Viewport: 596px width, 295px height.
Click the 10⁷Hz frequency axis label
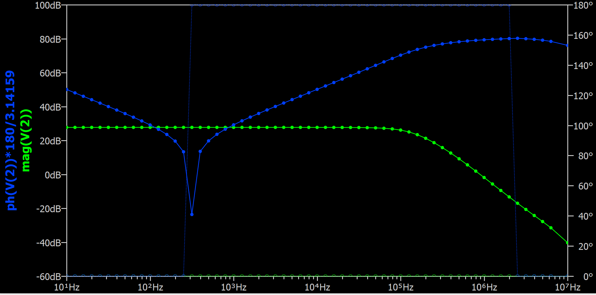568,287
